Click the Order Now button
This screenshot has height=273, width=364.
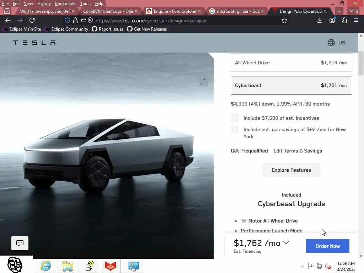(327, 246)
